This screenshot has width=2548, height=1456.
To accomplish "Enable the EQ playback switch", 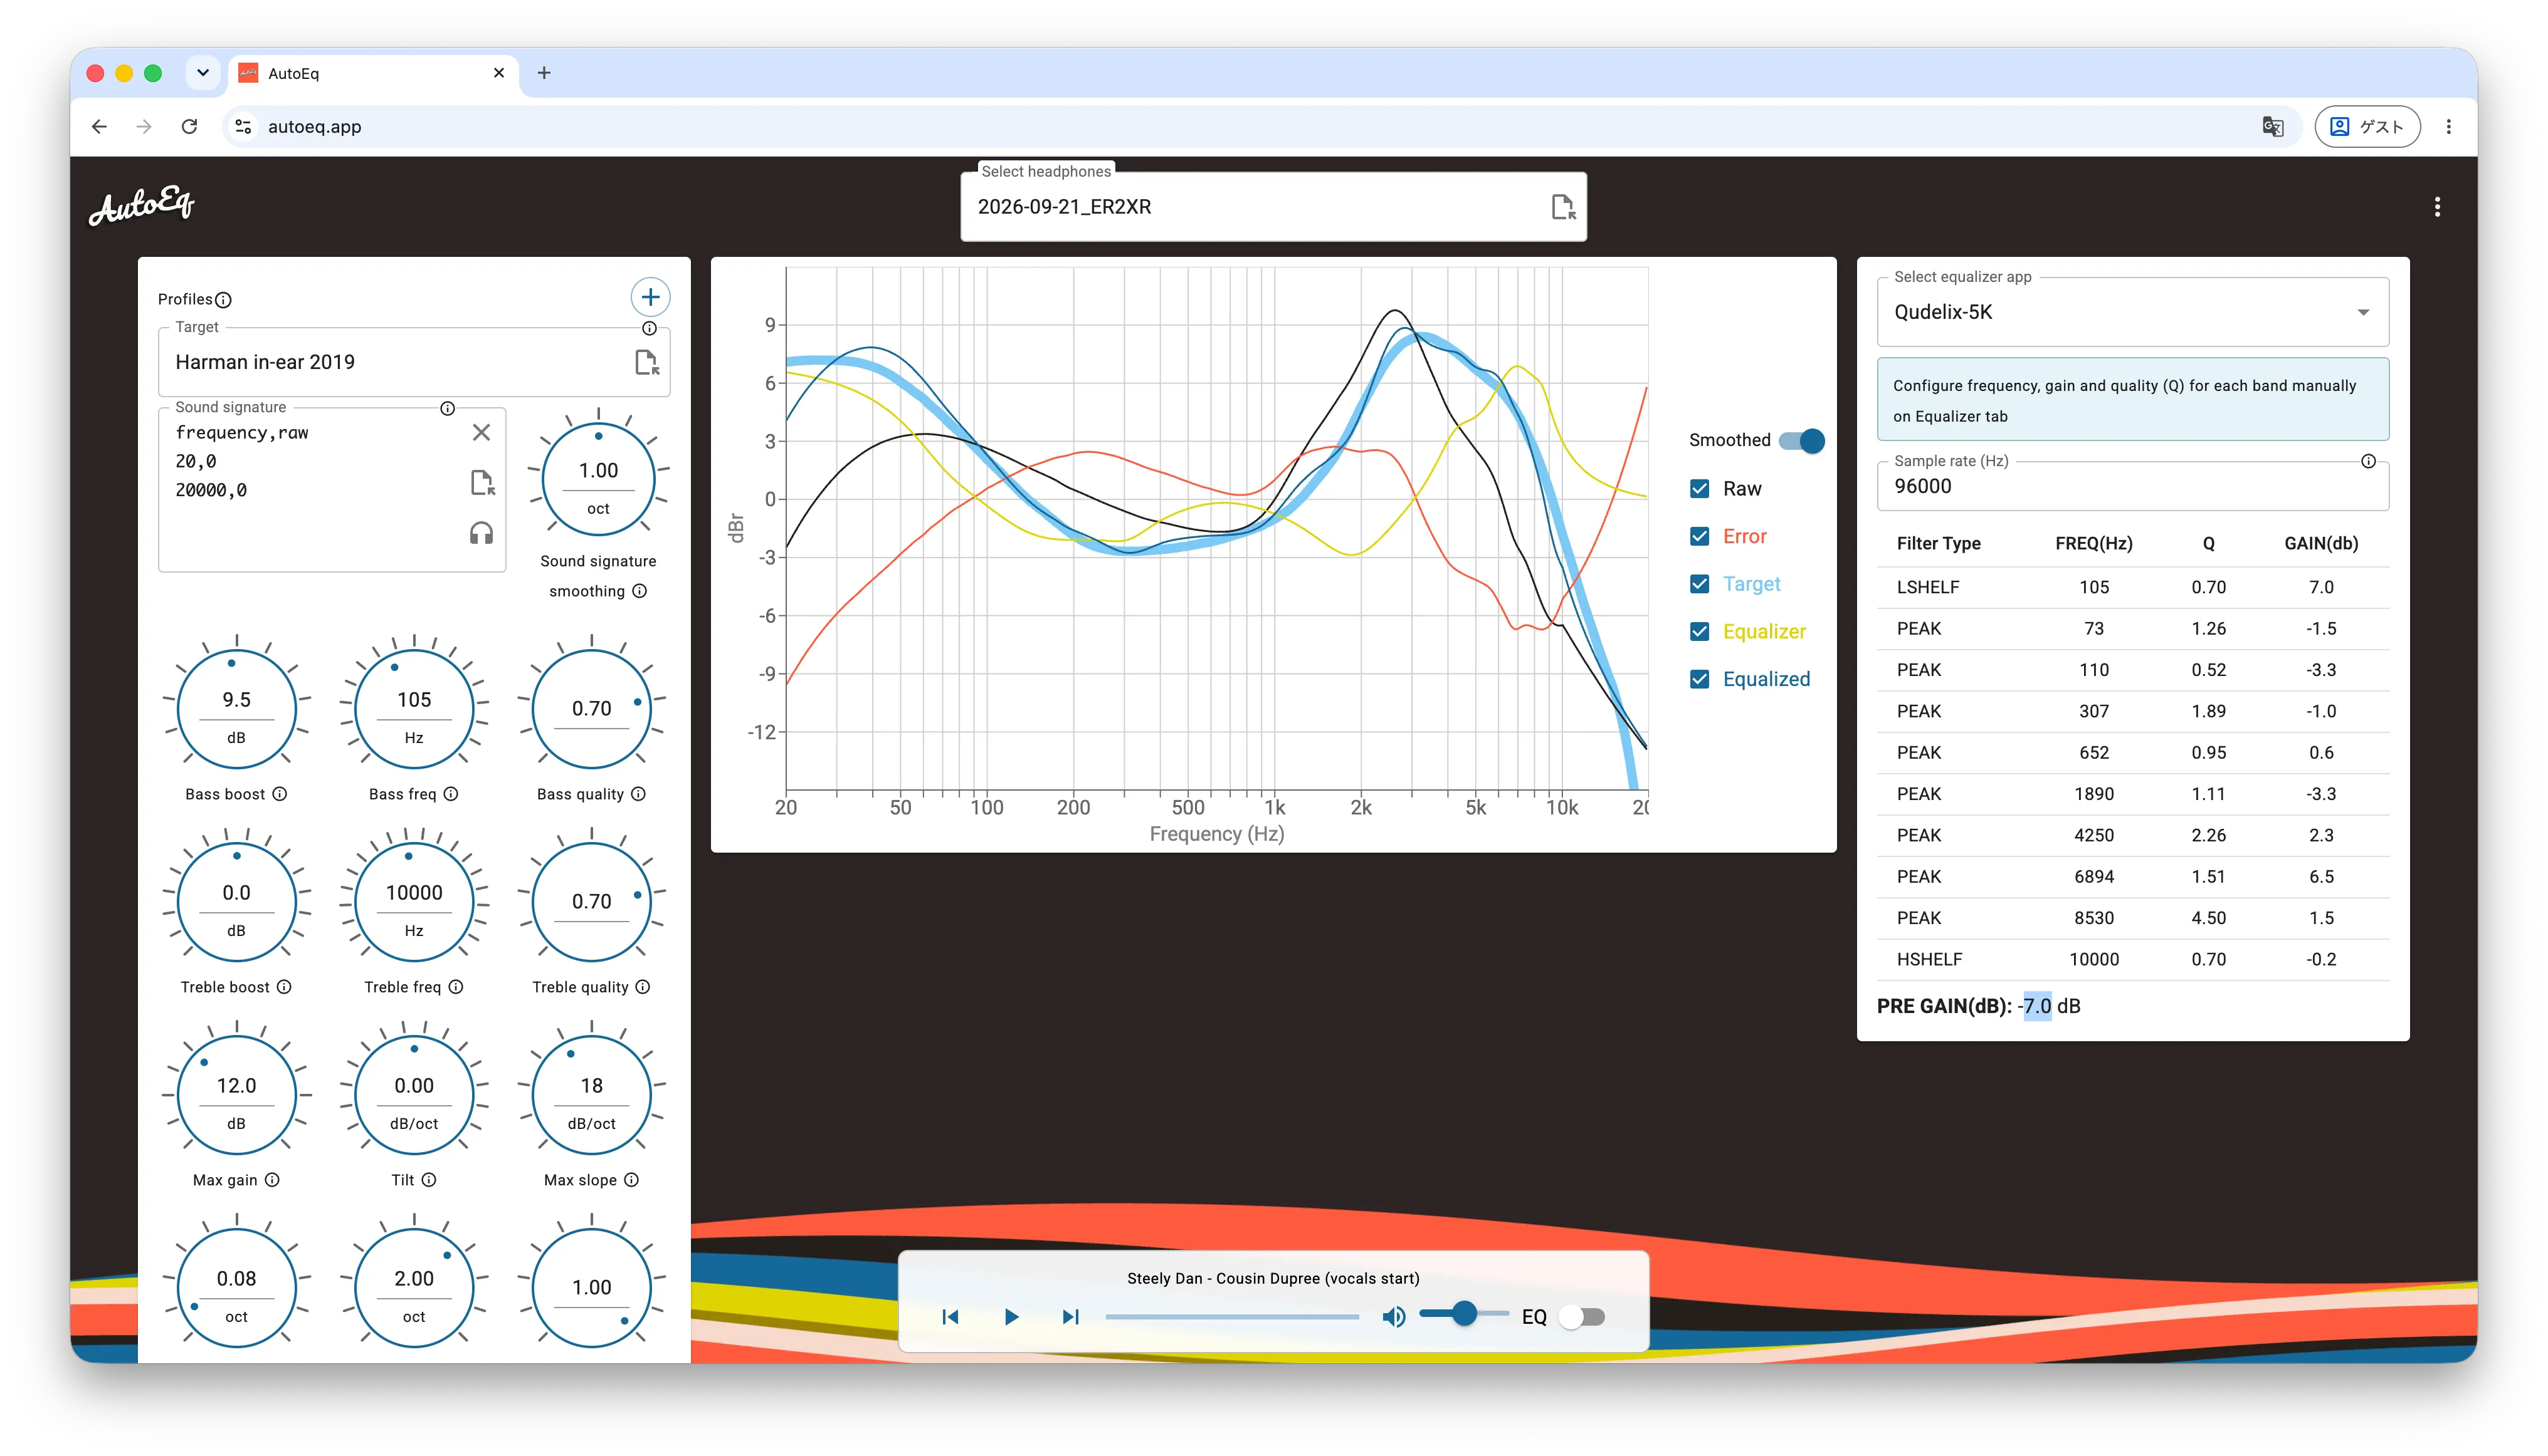I will (x=1582, y=1317).
